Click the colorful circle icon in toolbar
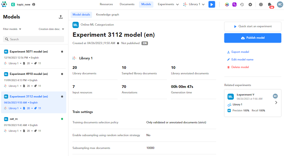Image resolution: width=284 pixels, height=156 pixels. (227, 4)
